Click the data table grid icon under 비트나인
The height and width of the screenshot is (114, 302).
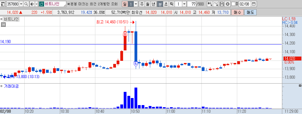3,24
